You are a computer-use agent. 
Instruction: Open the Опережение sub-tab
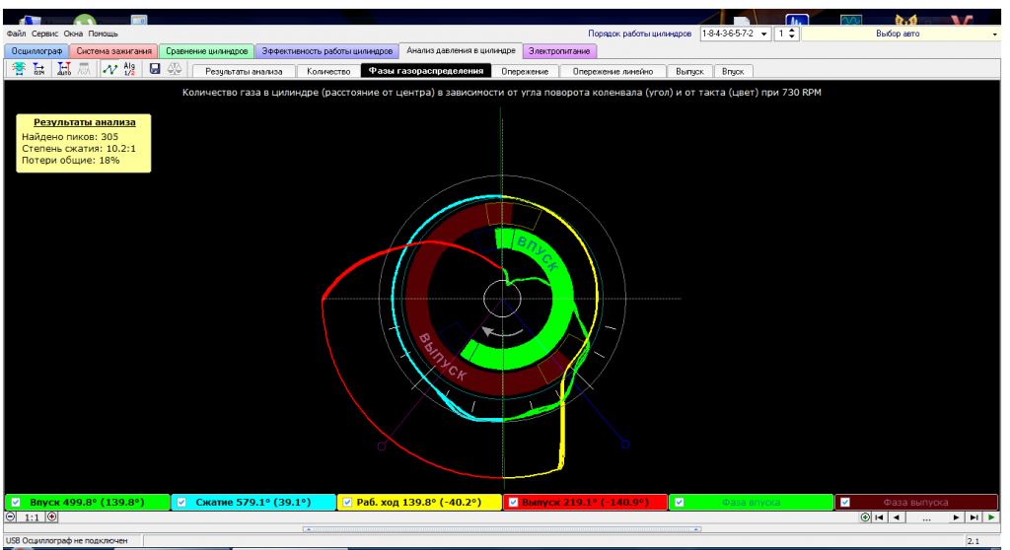click(x=525, y=72)
